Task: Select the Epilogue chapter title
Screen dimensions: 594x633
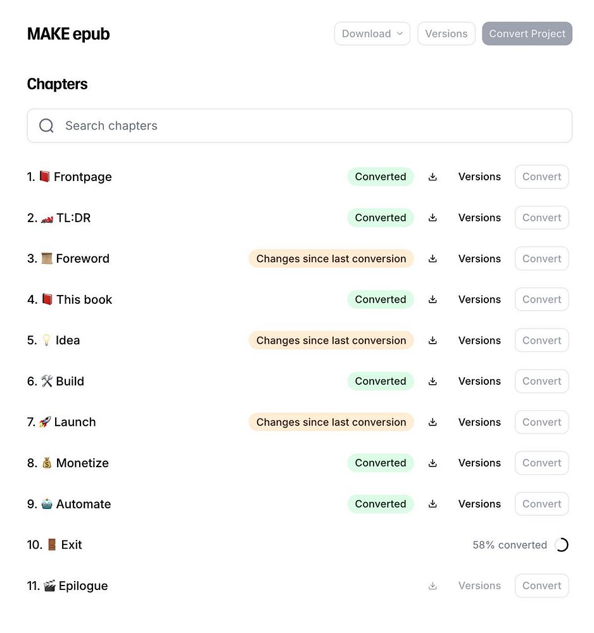Action: tap(83, 586)
